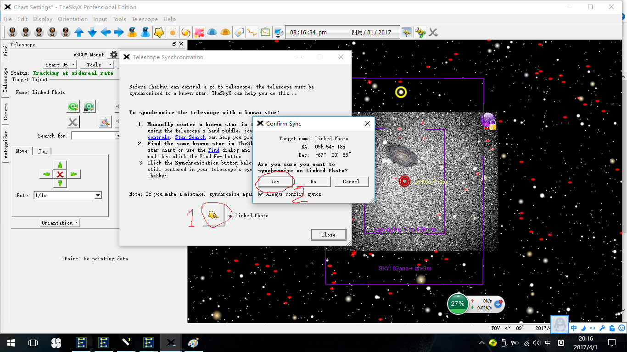Toggle the pink nebula display icon
The height and width of the screenshot is (352, 627).
tap(199, 32)
